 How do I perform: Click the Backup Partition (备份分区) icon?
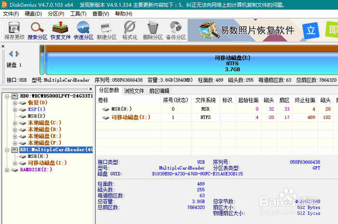click(176, 30)
